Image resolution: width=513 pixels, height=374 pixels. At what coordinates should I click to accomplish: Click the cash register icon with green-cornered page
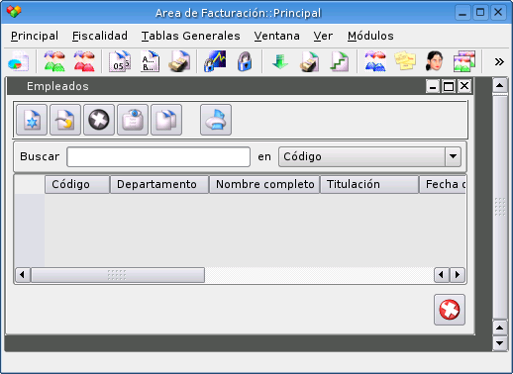310,61
